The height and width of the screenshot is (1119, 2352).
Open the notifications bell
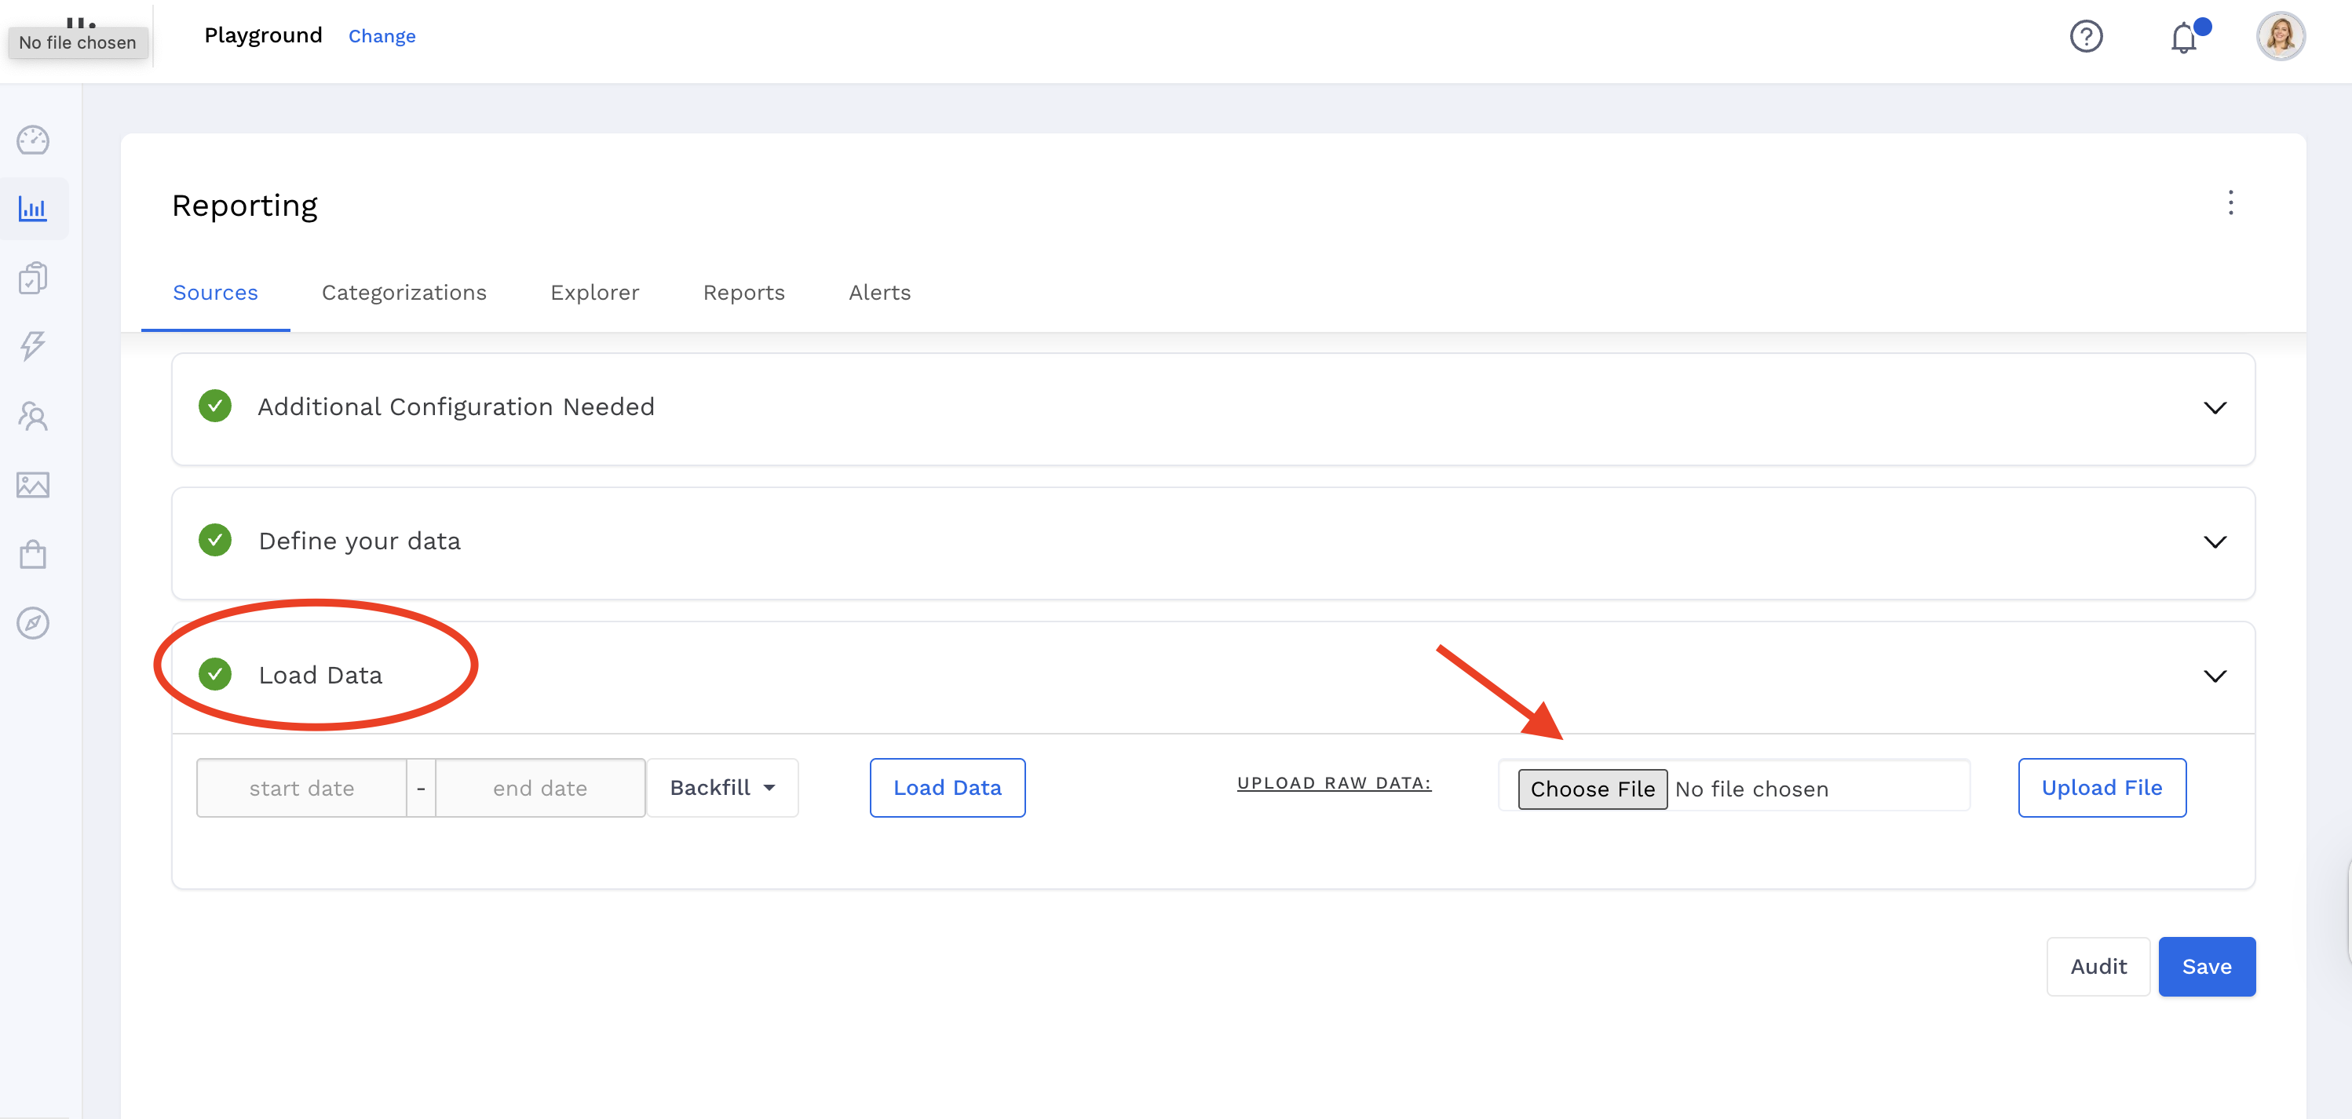(2183, 38)
